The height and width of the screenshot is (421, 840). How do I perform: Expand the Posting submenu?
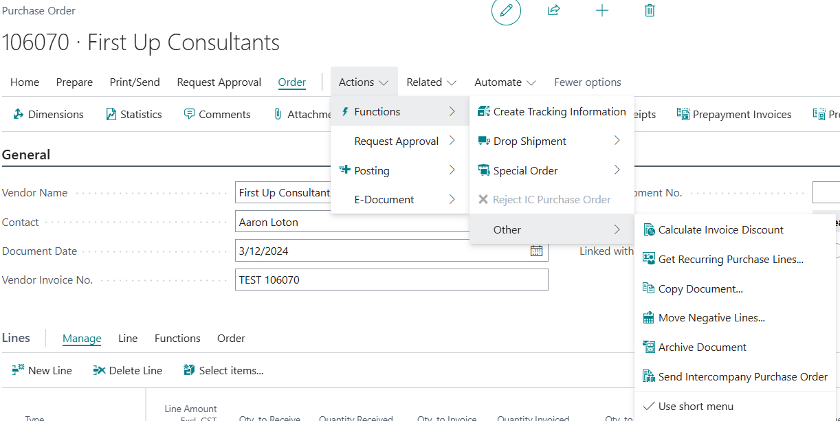399,170
